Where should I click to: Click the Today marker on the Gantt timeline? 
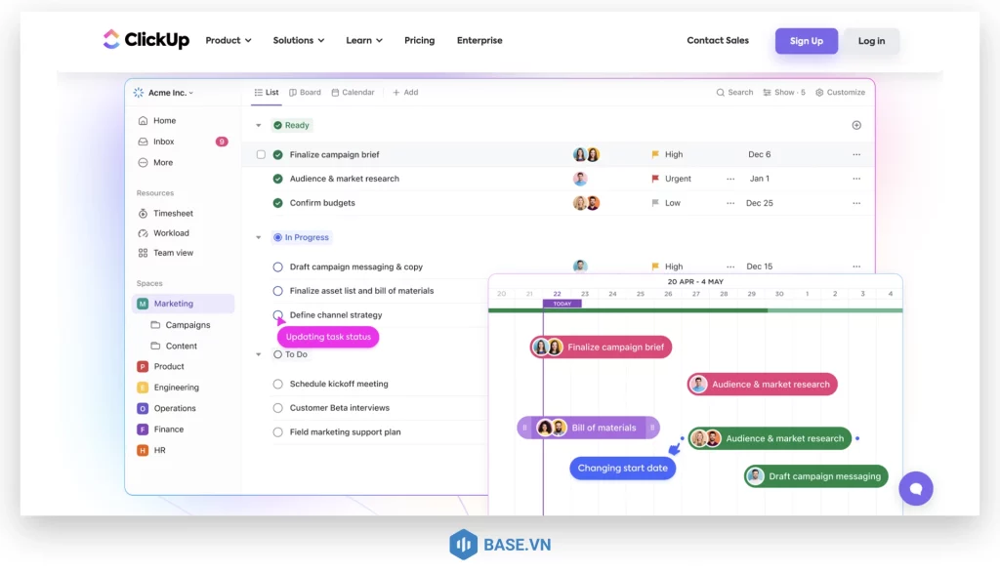562,304
